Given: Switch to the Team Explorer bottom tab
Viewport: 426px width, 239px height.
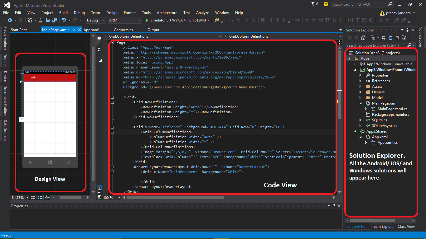Looking at the screenshot, I should pyautogui.click(x=382, y=227).
